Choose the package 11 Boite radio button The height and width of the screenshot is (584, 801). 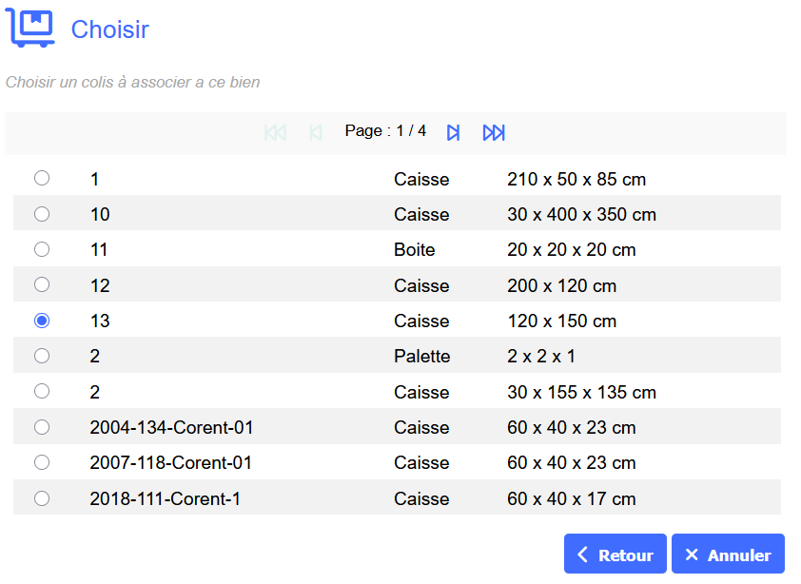pyautogui.click(x=42, y=249)
